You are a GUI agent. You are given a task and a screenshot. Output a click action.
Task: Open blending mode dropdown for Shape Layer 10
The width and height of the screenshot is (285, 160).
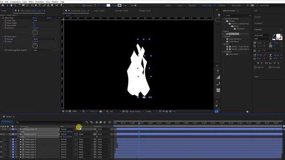[67, 129]
